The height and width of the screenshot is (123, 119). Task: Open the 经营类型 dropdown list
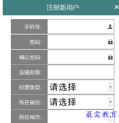point(81,87)
